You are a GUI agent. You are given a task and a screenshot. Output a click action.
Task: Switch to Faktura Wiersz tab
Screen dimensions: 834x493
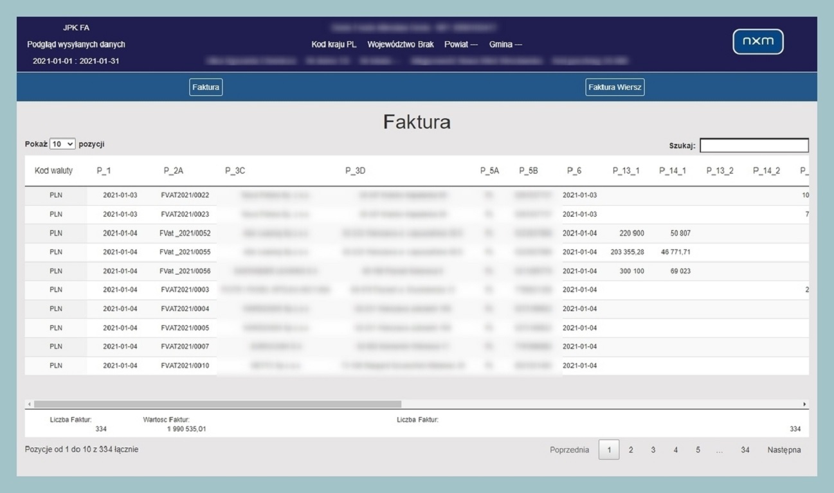[615, 87]
